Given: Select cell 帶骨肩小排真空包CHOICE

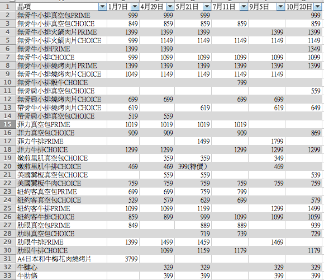Looking at the screenshot, I should tap(61, 116).
